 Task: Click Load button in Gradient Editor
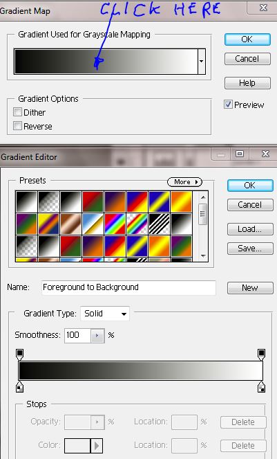coord(251,229)
